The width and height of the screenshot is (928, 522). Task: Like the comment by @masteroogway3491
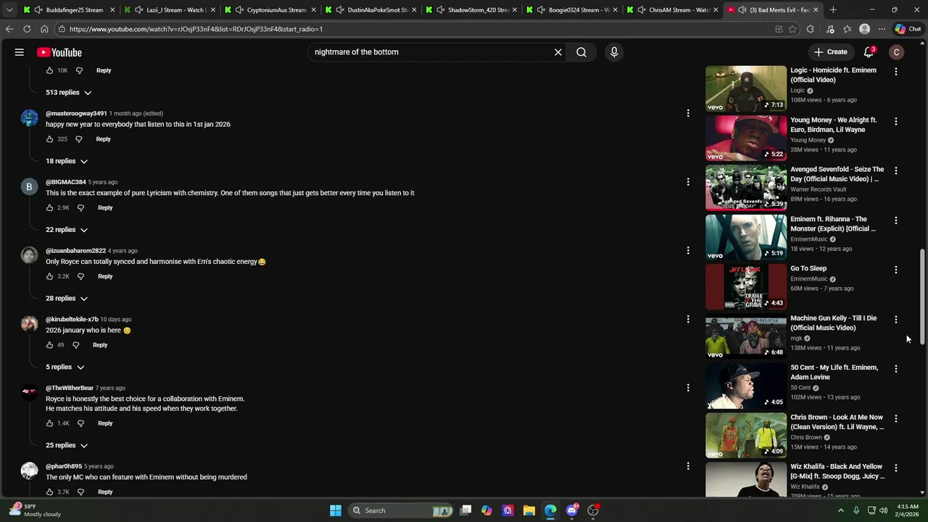pos(49,139)
